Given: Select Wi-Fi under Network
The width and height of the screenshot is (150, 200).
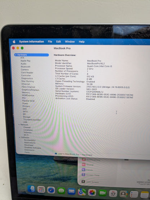Looking at the screenshot, I should tap(26, 135).
